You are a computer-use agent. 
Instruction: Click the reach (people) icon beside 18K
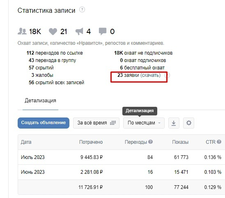click(22, 31)
